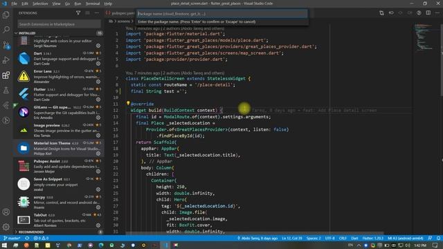Click the Go menu

pos(67,3)
